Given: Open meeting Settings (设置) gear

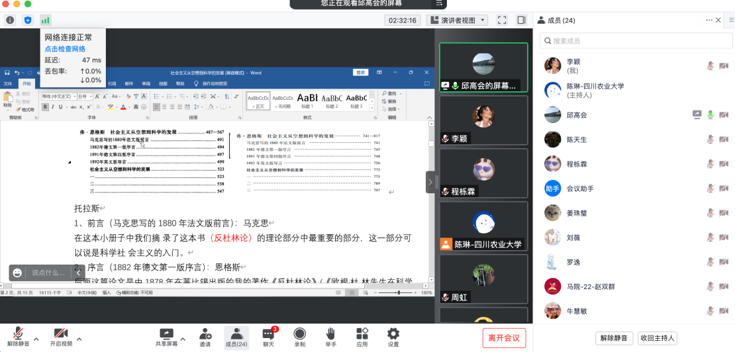Looking at the screenshot, I should [x=393, y=337].
